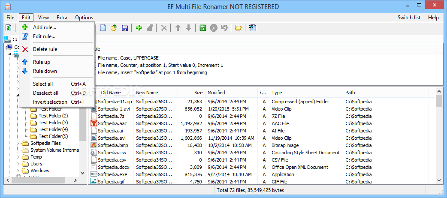Expand the Temp folder in tree
Image resolution: width=447 pixels, height=198 pixels.
click(x=18, y=157)
